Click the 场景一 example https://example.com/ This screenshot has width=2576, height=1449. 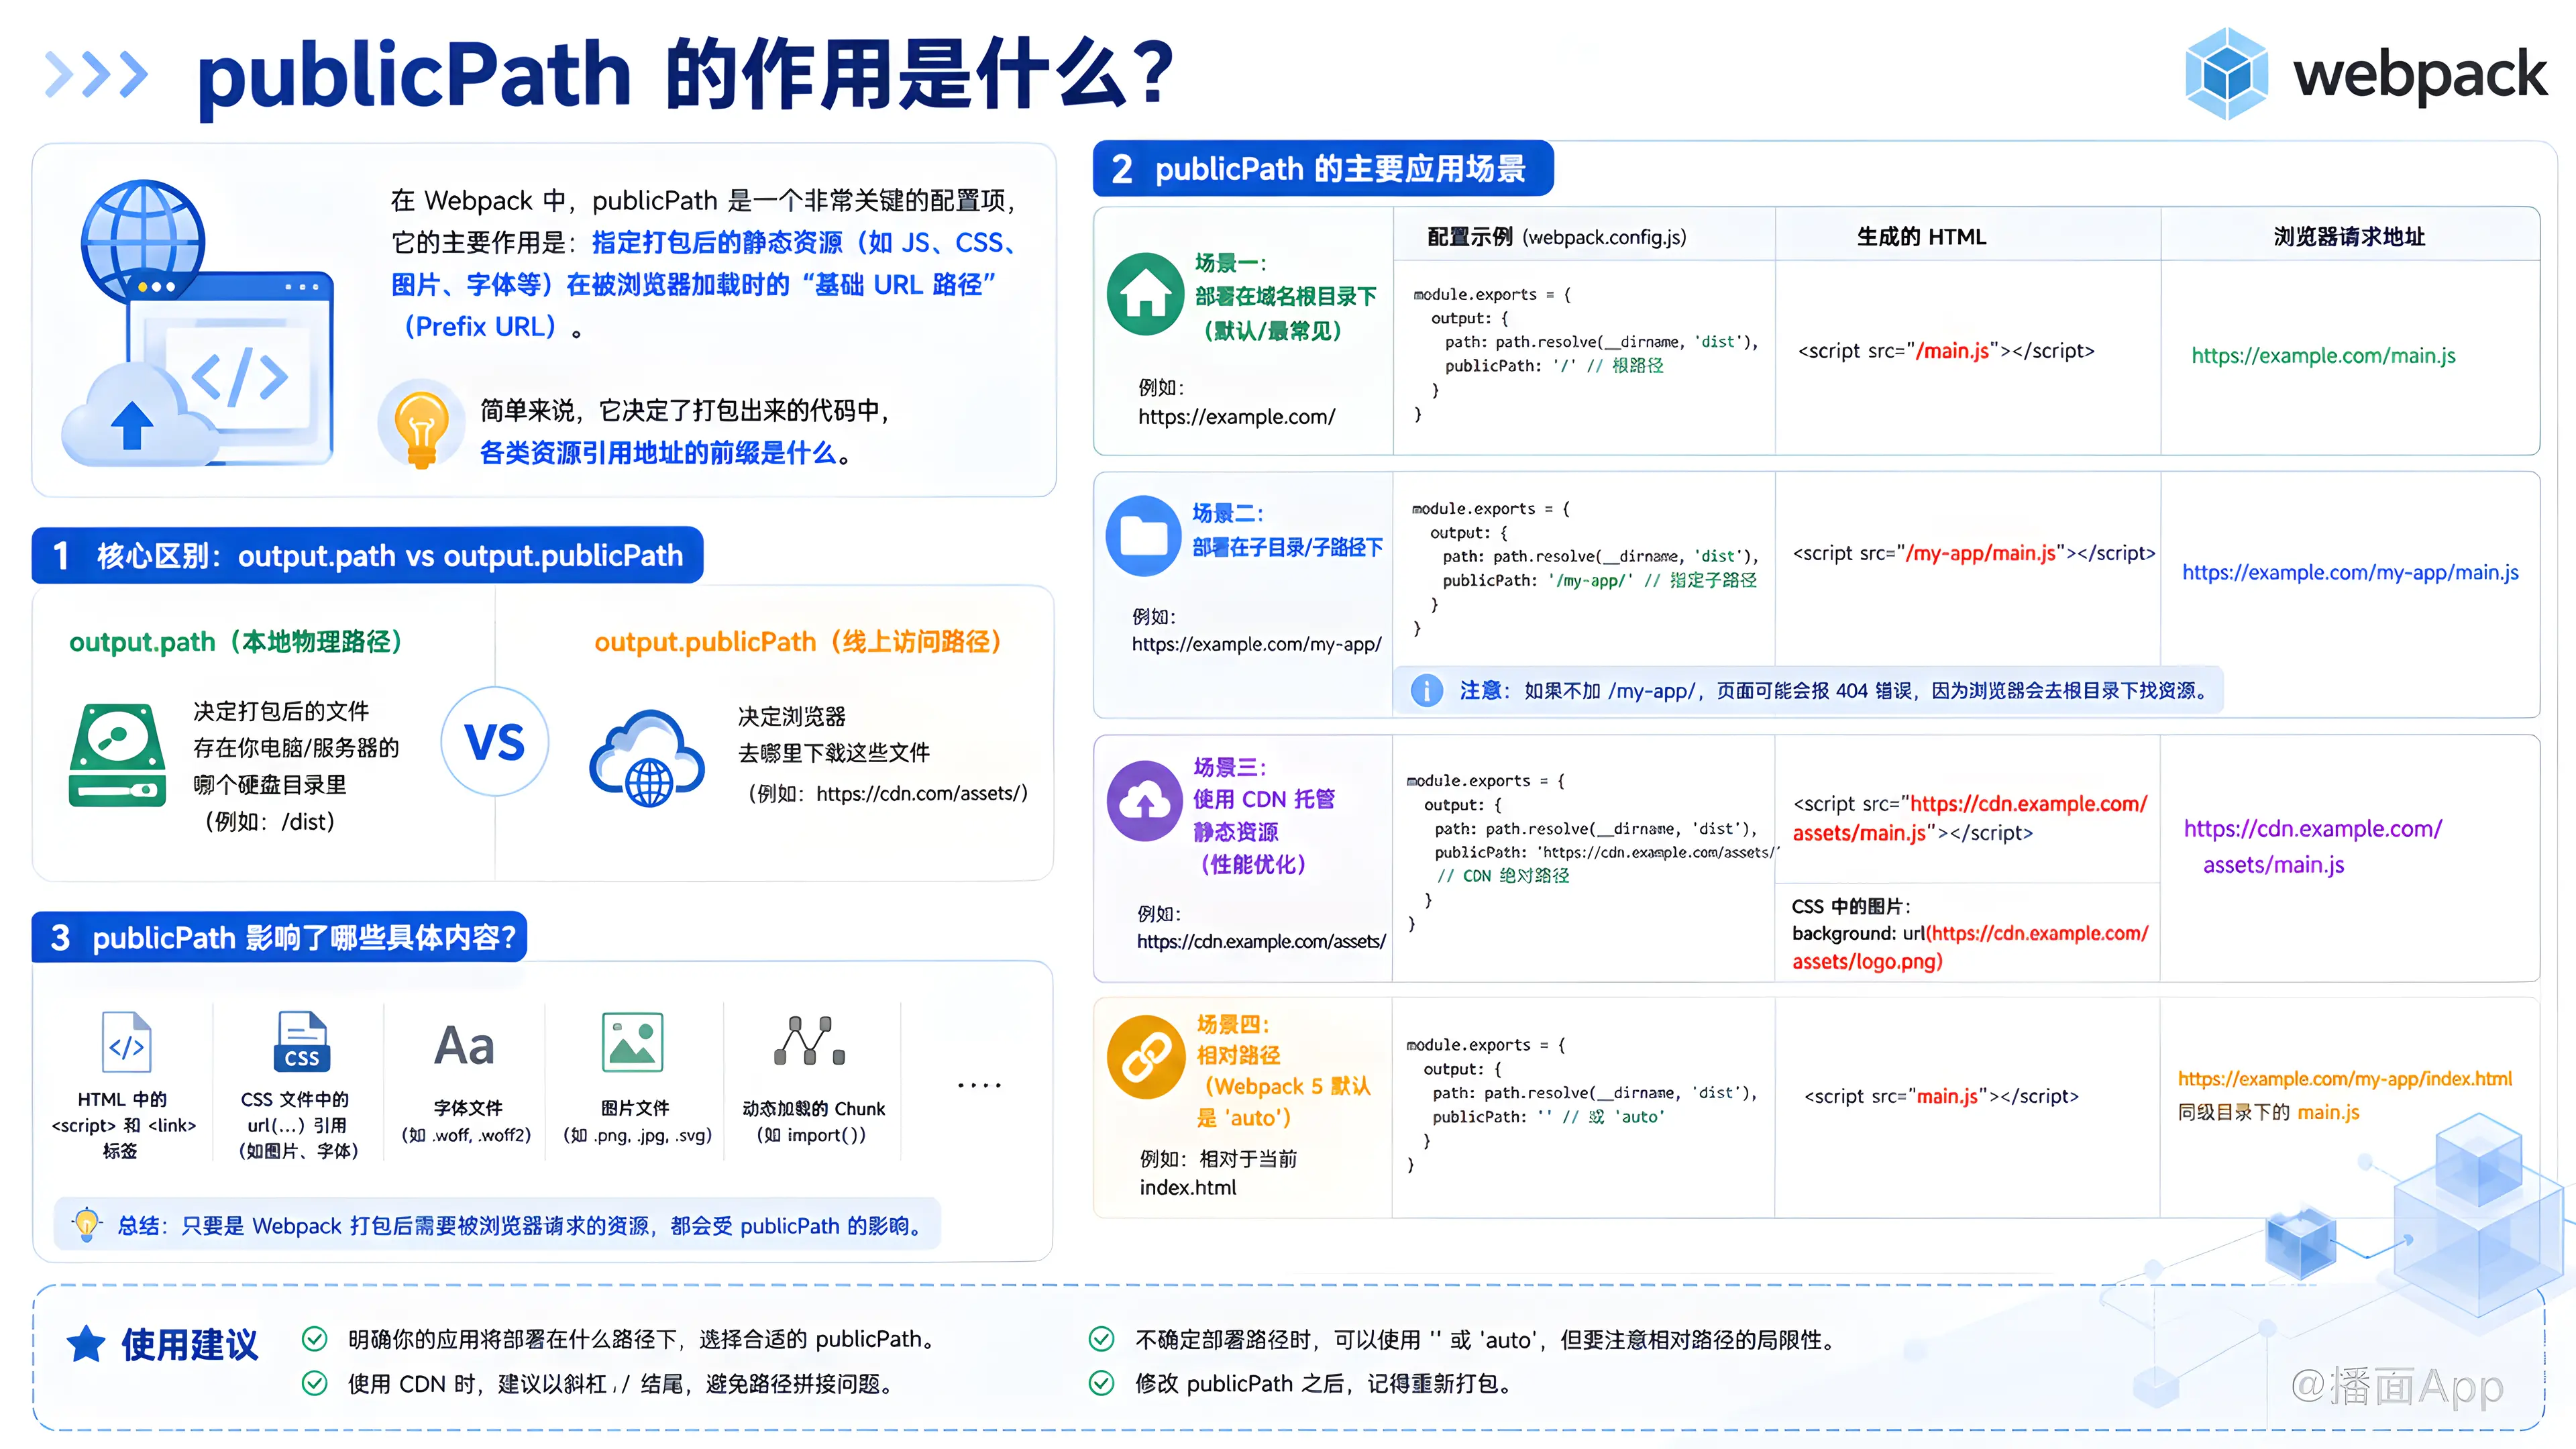(x=1236, y=416)
